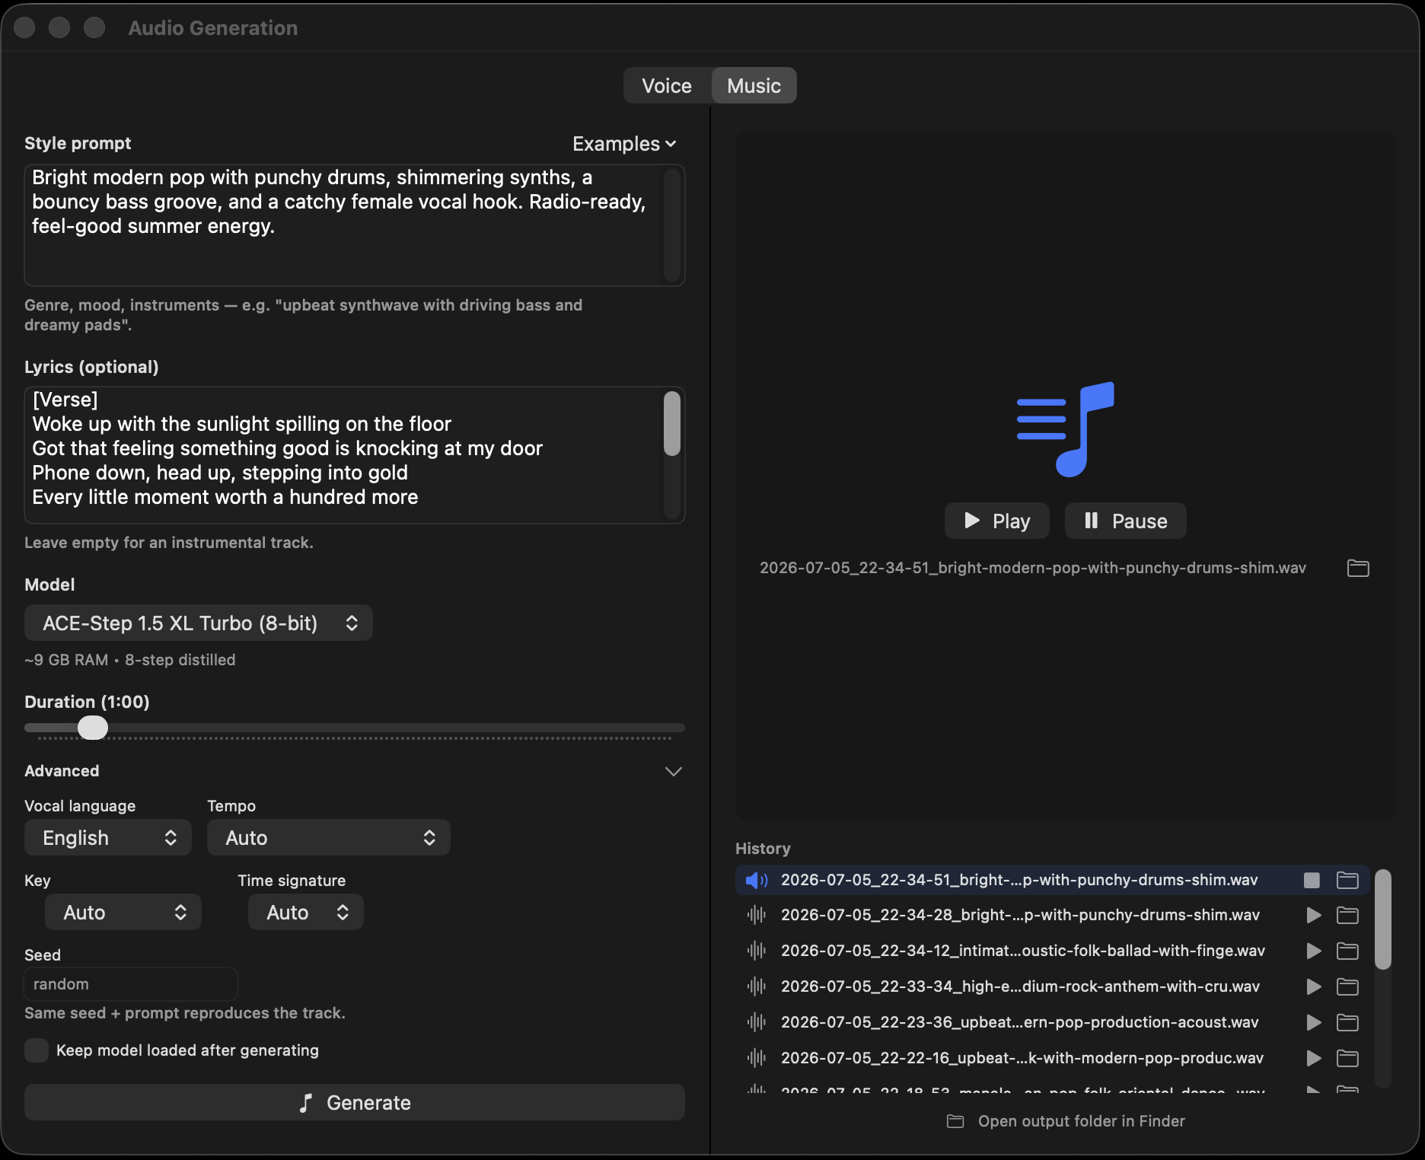This screenshot has height=1160, width=1425.
Task: Select the Music tab
Action: [754, 85]
